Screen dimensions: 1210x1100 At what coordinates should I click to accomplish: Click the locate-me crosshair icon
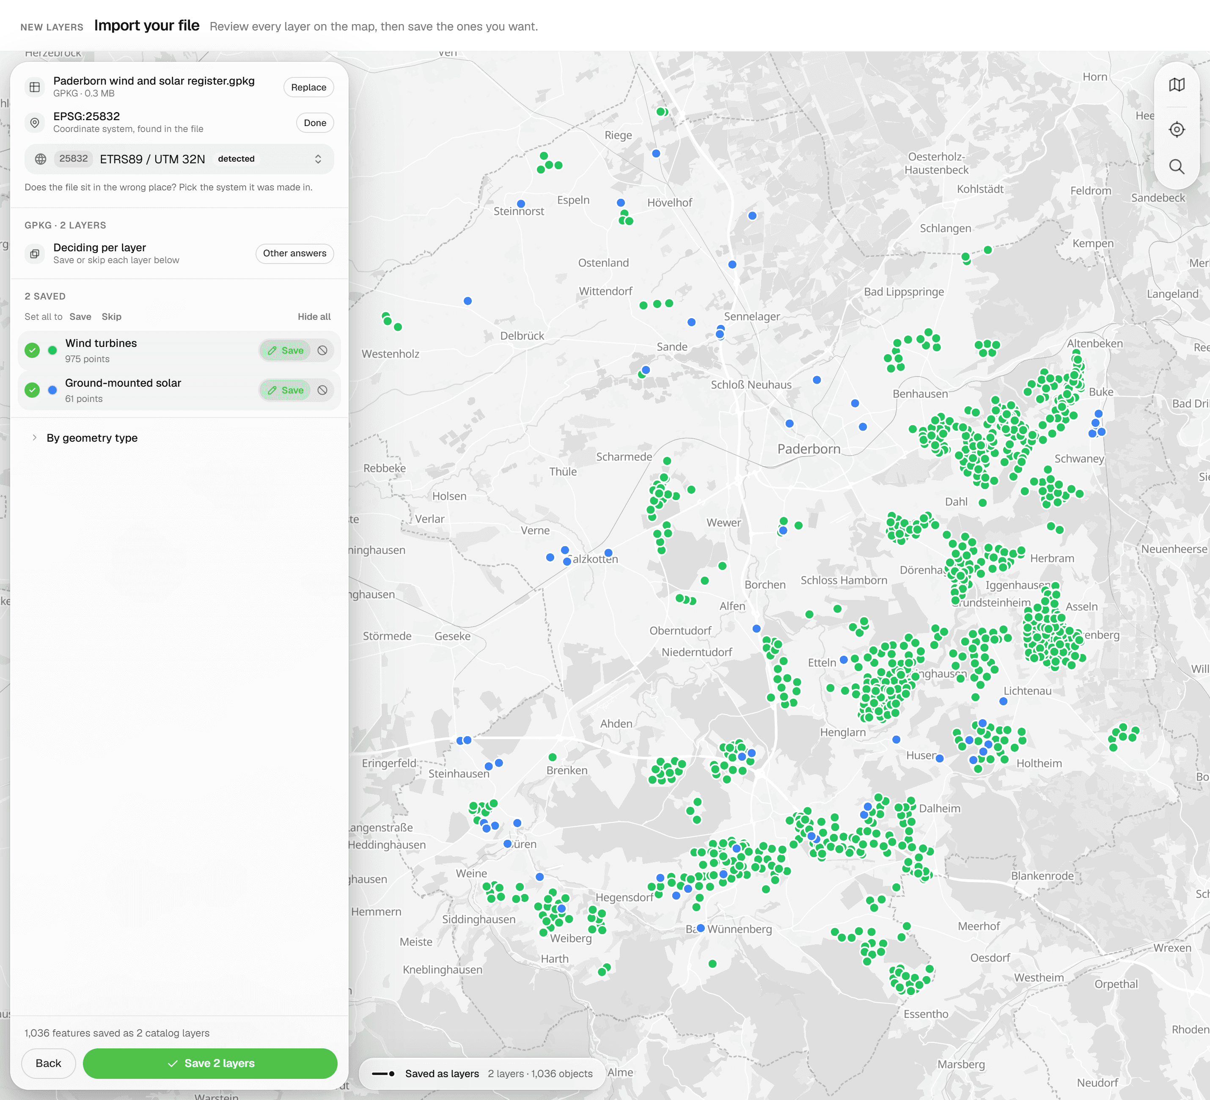[1177, 129]
